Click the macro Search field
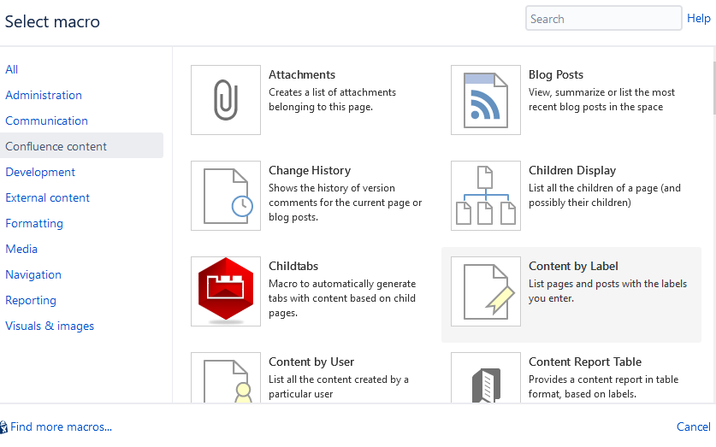The height and width of the screenshot is (447, 716). [x=604, y=18]
